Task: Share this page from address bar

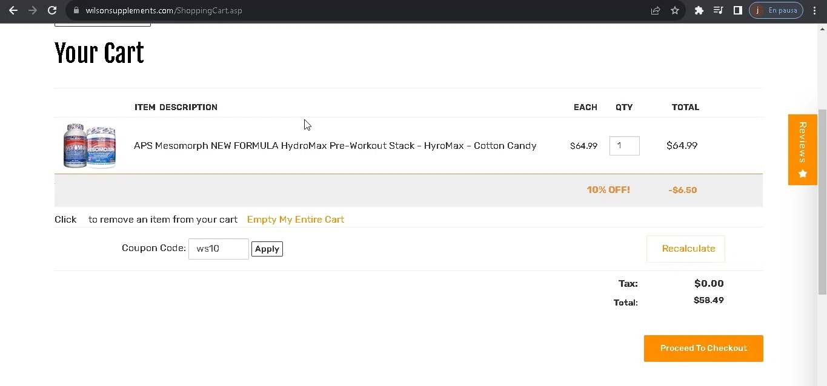Action: [x=656, y=10]
